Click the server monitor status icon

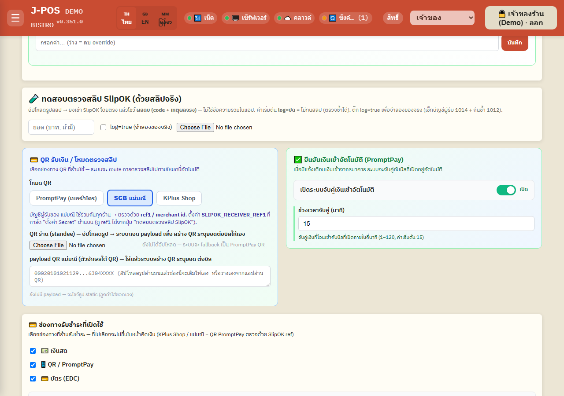click(235, 18)
